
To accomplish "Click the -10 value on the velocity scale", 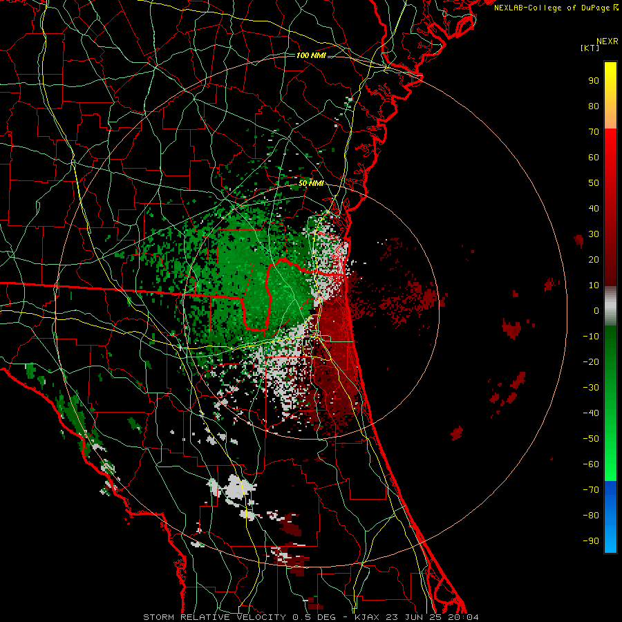I will coord(591,337).
